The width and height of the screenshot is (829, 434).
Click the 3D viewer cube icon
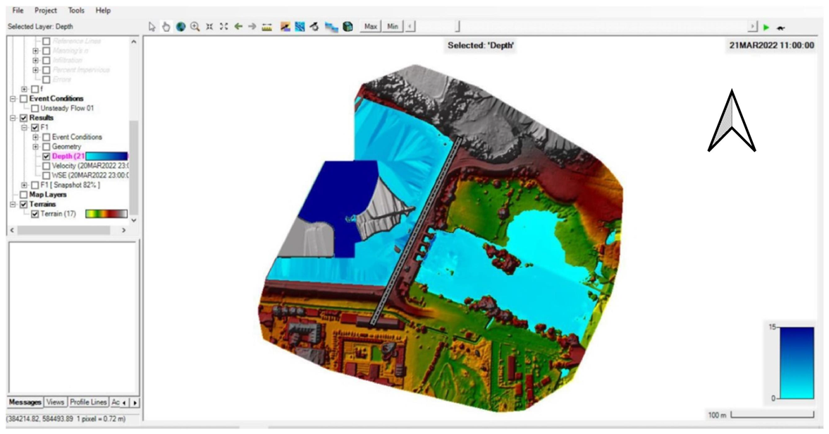pyautogui.click(x=348, y=27)
